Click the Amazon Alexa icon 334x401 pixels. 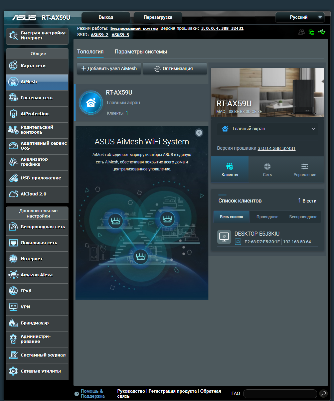(13, 275)
